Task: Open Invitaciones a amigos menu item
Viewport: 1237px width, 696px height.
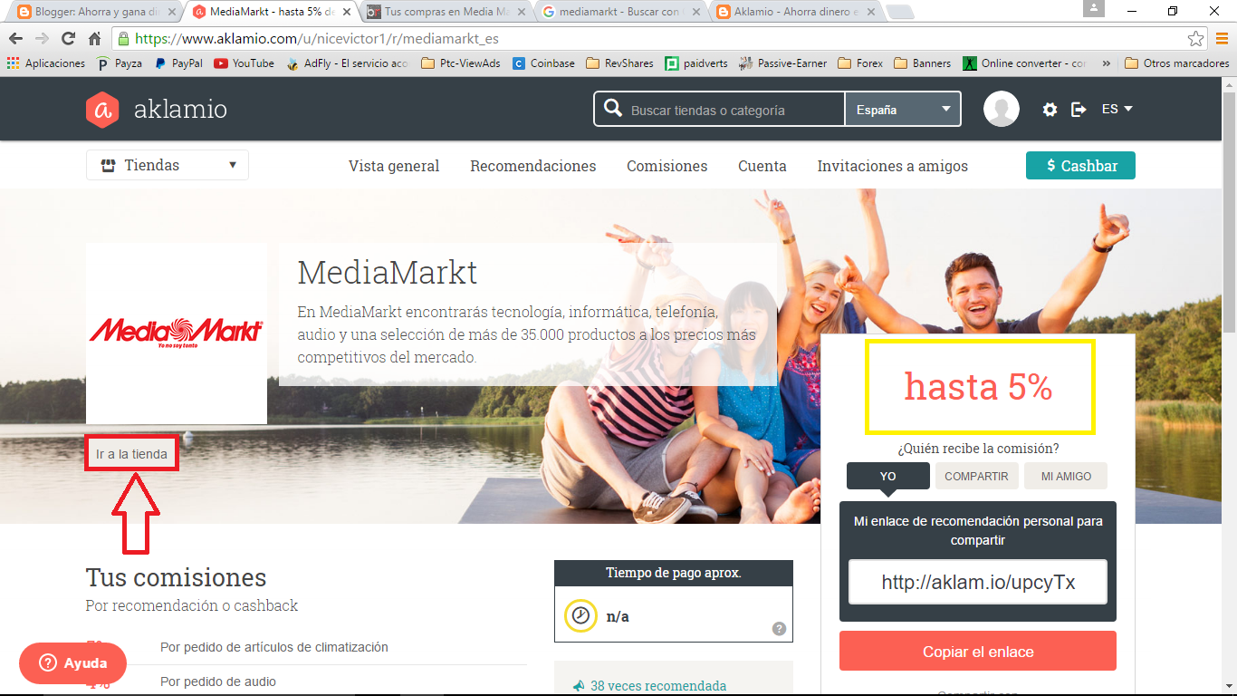Action: [x=893, y=166]
